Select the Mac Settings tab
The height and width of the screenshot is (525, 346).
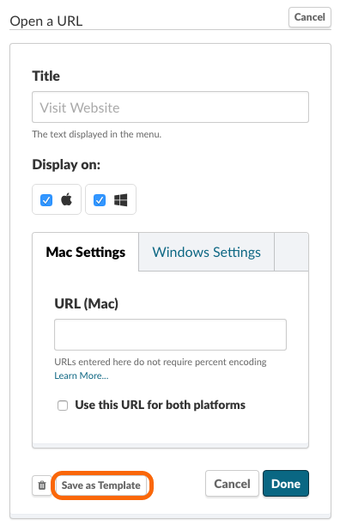[86, 252]
